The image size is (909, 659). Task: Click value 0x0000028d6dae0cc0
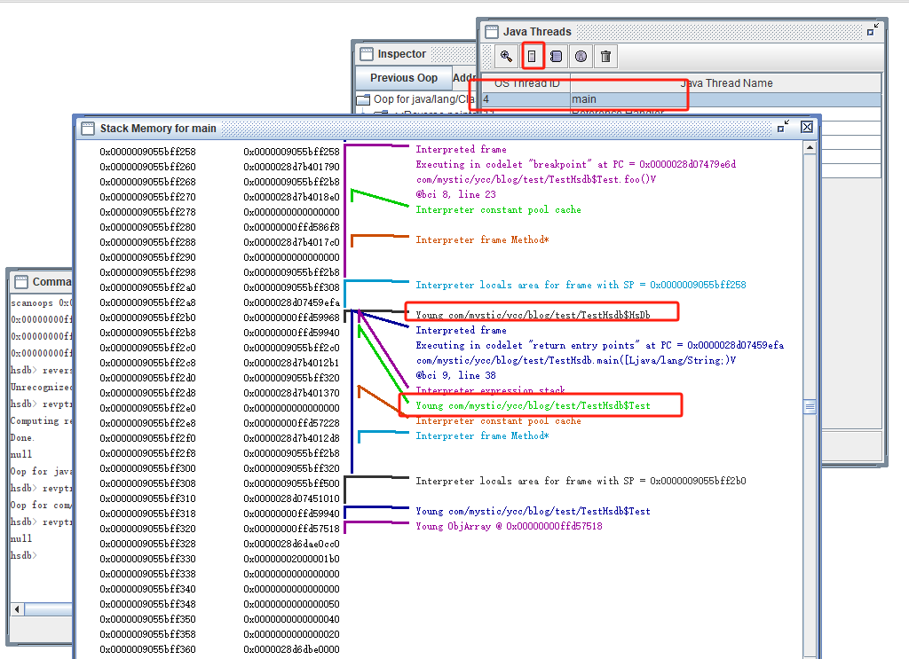pyautogui.click(x=291, y=544)
